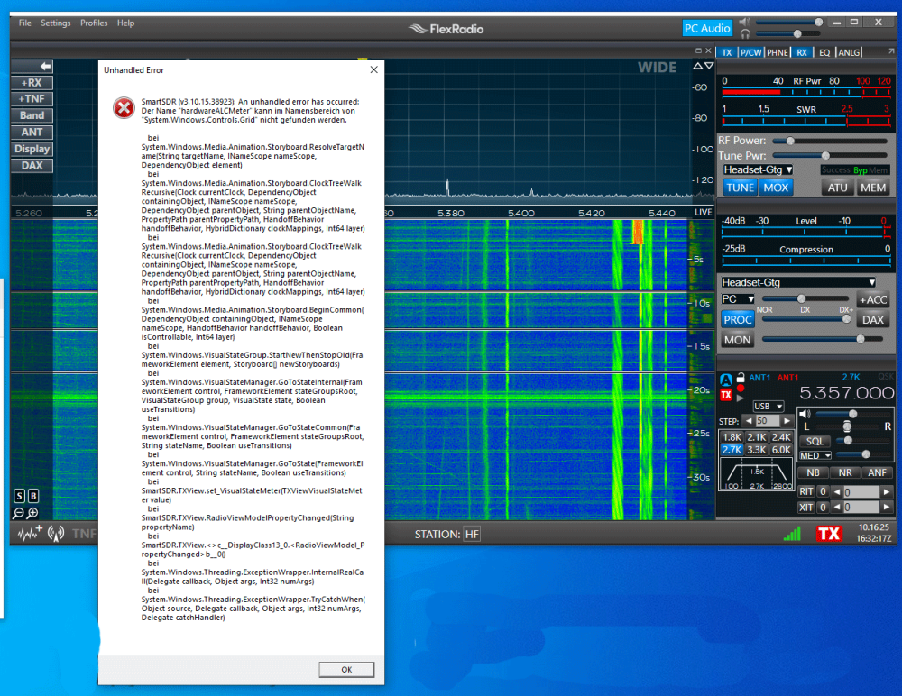Image resolution: width=902 pixels, height=696 pixels.
Task: Select the 3.3K filter width preset
Action: pyautogui.click(x=757, y=449)
